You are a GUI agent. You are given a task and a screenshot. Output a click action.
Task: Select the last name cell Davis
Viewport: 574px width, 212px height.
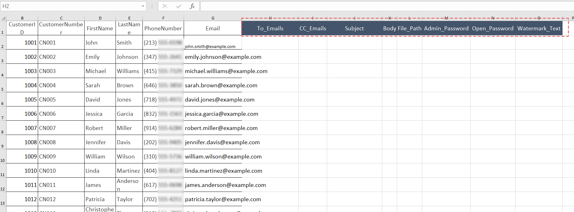coord(129,142)
